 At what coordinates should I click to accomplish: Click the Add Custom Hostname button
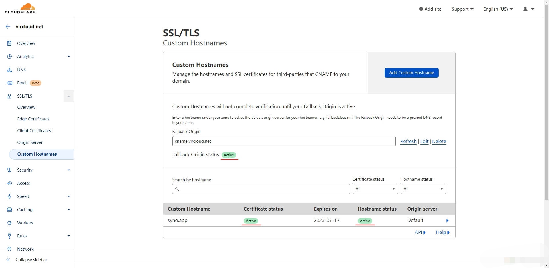coord(411,73)
